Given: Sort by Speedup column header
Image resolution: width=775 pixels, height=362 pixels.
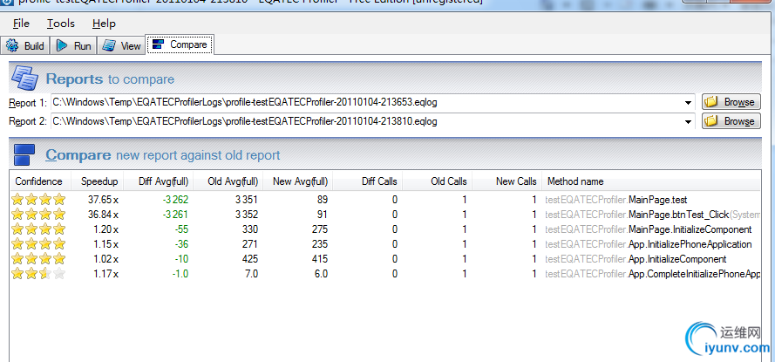Looking at the screenshot, I should 98,181.
